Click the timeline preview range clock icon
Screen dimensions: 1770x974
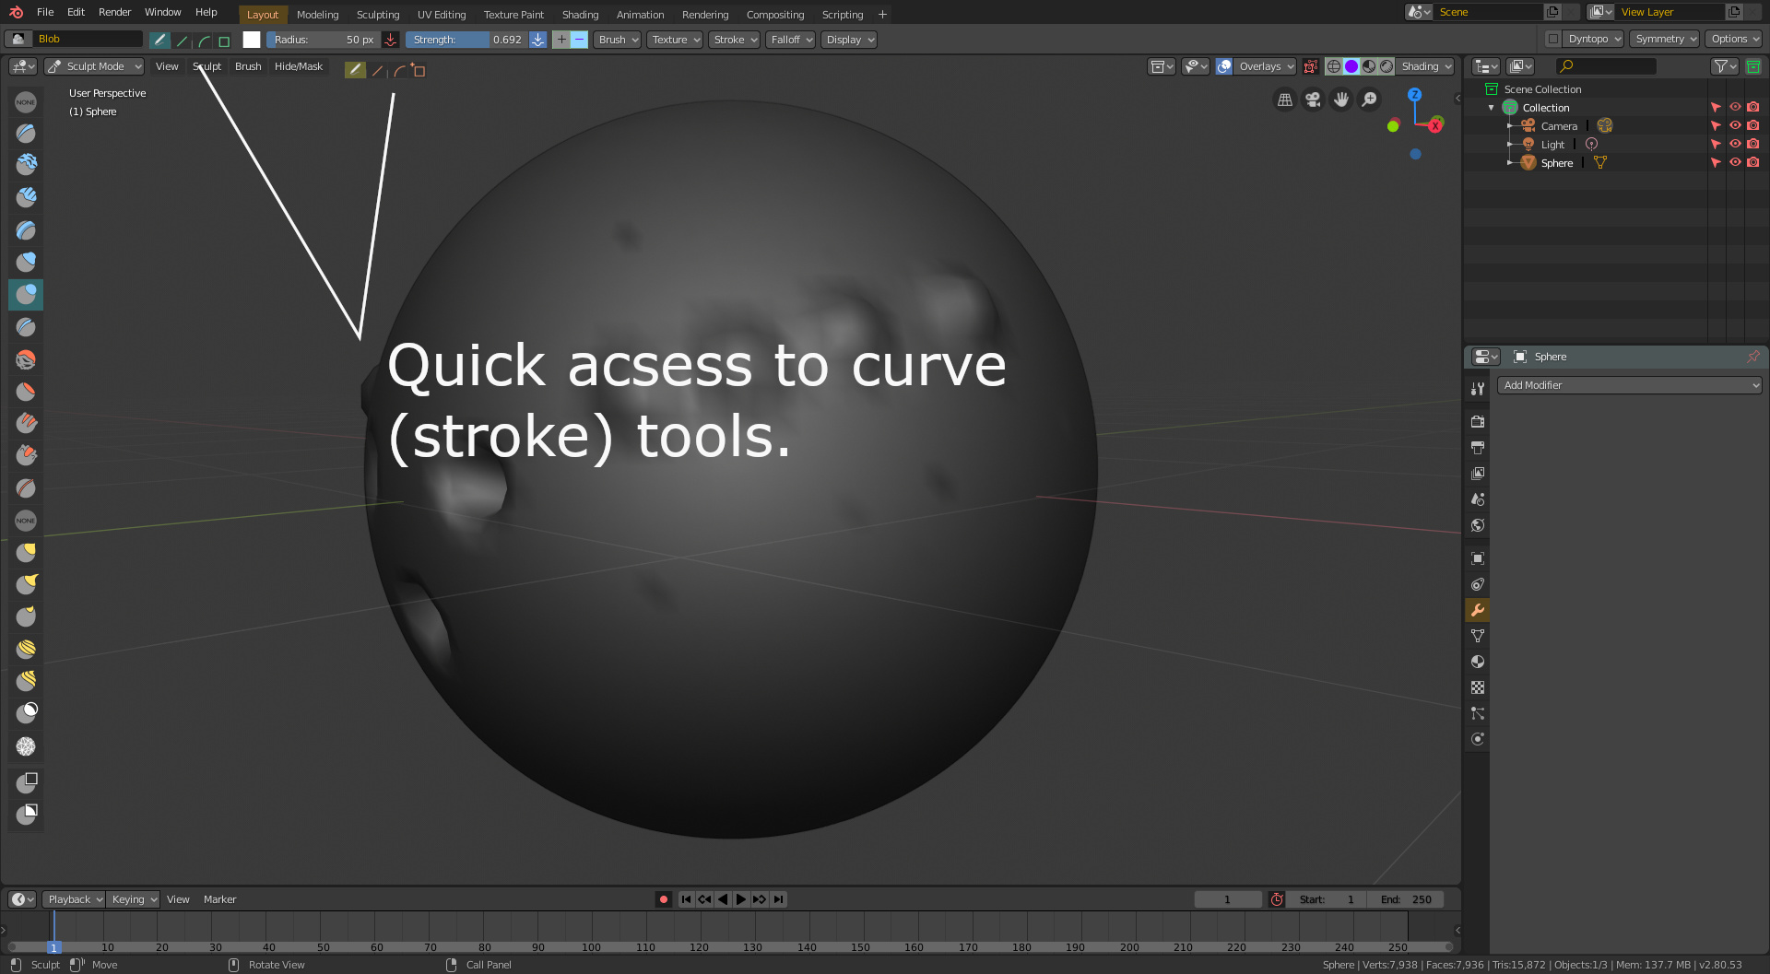click(1277, 899)
